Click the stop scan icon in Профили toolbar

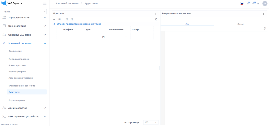click(72, 20)
